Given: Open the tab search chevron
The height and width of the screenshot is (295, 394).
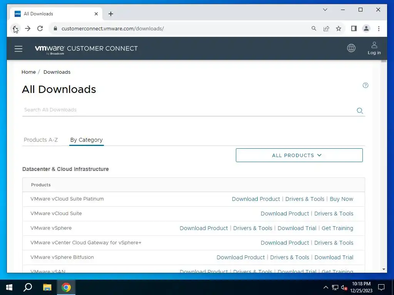Looking at the screenshot, I should tap(325, 10).
